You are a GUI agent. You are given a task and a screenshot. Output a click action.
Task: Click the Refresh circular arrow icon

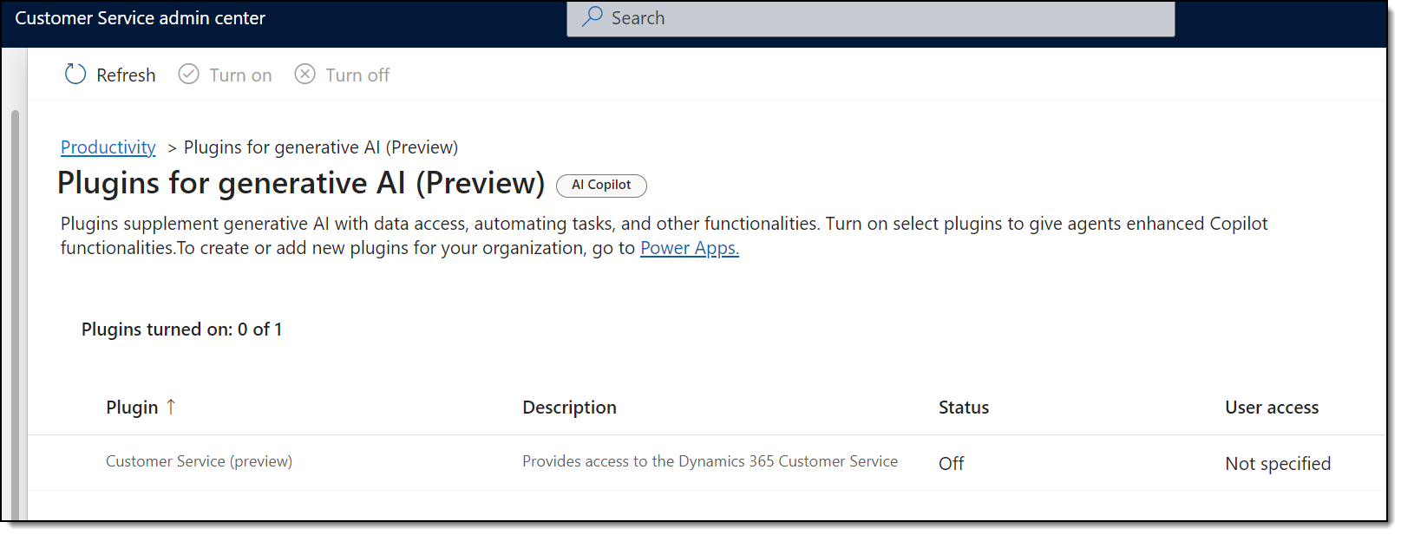click(75, 75)
